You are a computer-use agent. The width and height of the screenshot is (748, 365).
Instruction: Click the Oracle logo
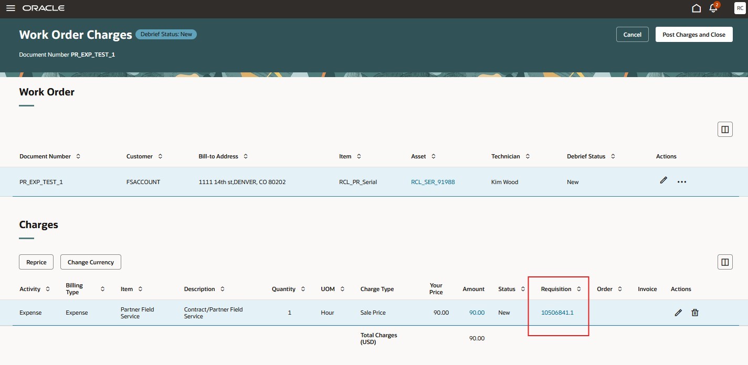44,8
